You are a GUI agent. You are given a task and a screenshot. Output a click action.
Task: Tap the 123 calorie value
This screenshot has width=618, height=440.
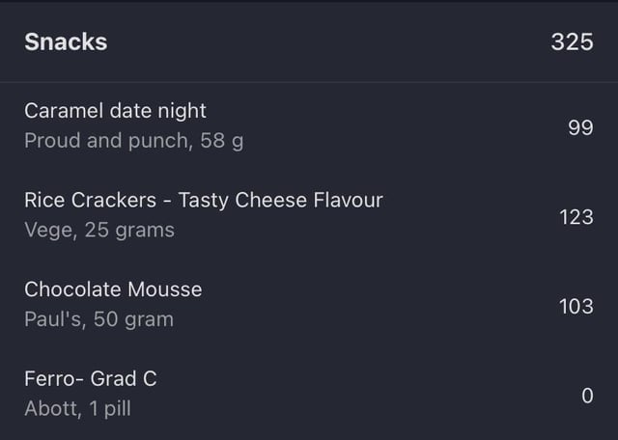click(x=576, y=217)
